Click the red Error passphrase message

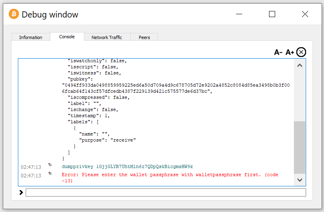click(170, 178)
